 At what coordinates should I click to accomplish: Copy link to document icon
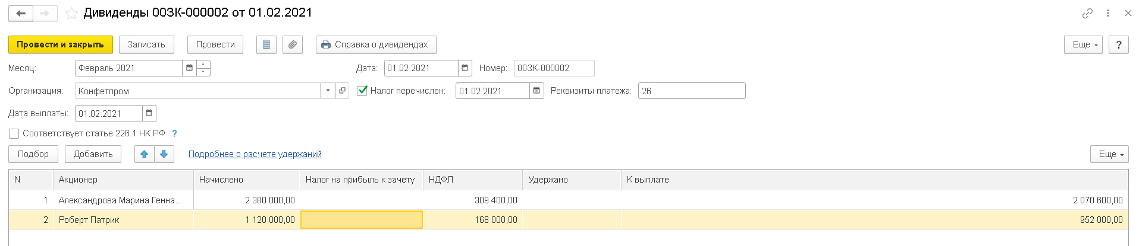(x=1087, y=13)
